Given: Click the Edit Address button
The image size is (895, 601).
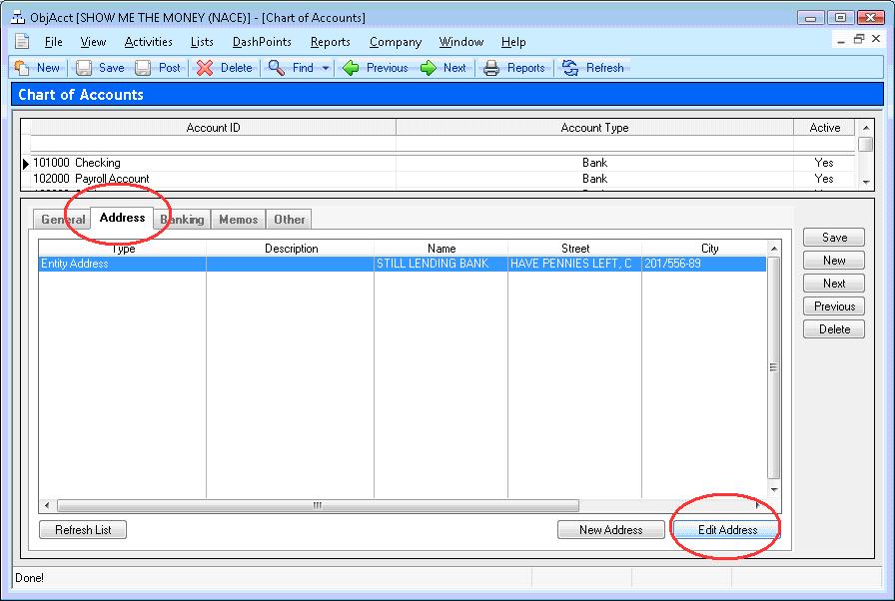Looking at the screenshot, I should point(727,530).
